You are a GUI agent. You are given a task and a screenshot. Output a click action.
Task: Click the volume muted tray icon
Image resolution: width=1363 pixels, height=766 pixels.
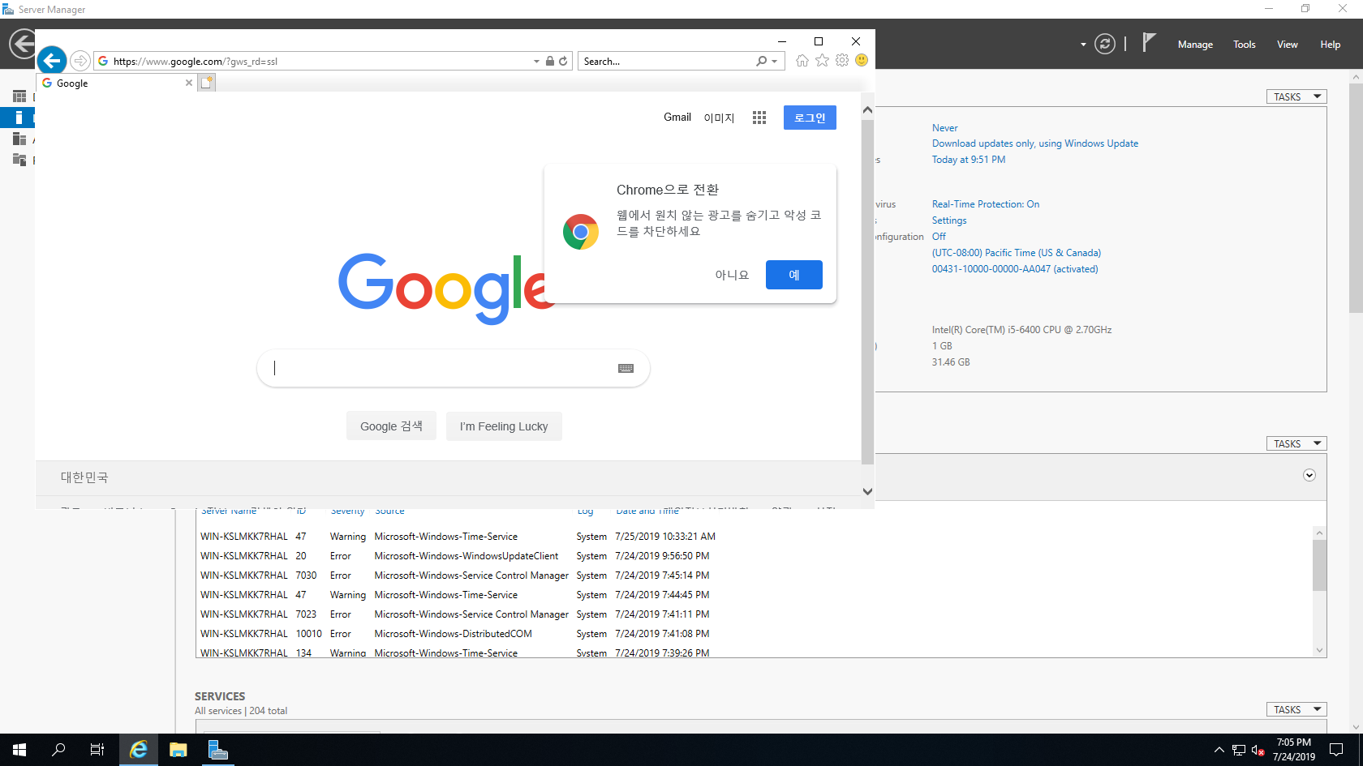coord(1258,751)
